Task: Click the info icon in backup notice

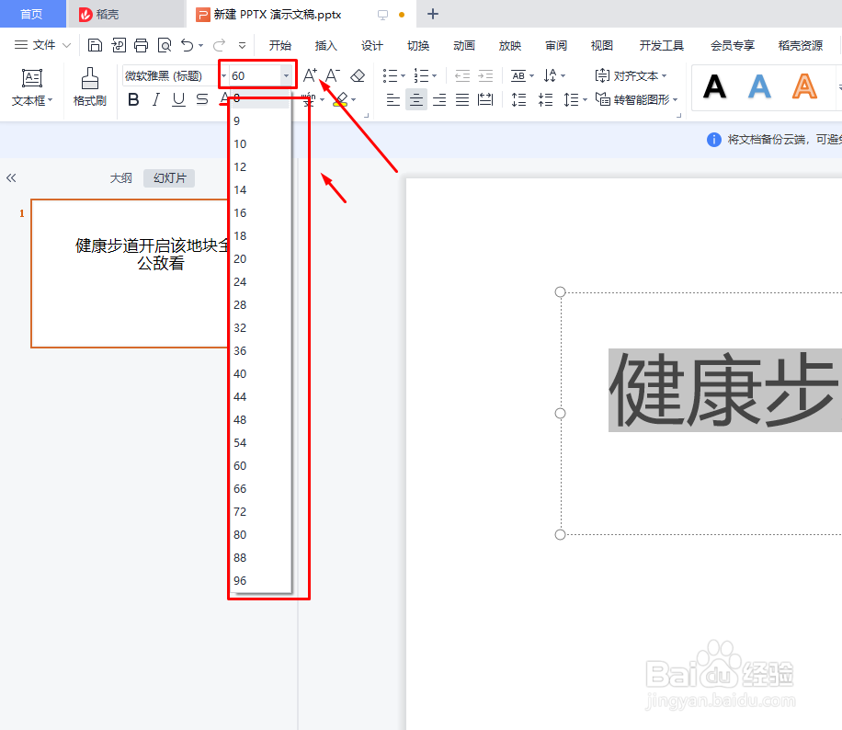Action: click(x=713, y=140)
